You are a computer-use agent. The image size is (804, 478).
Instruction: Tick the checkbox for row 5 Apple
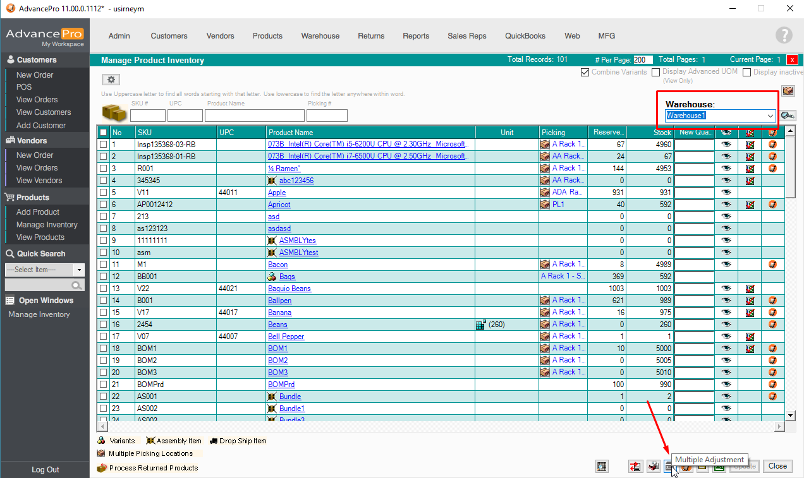[x=103, y=193]
